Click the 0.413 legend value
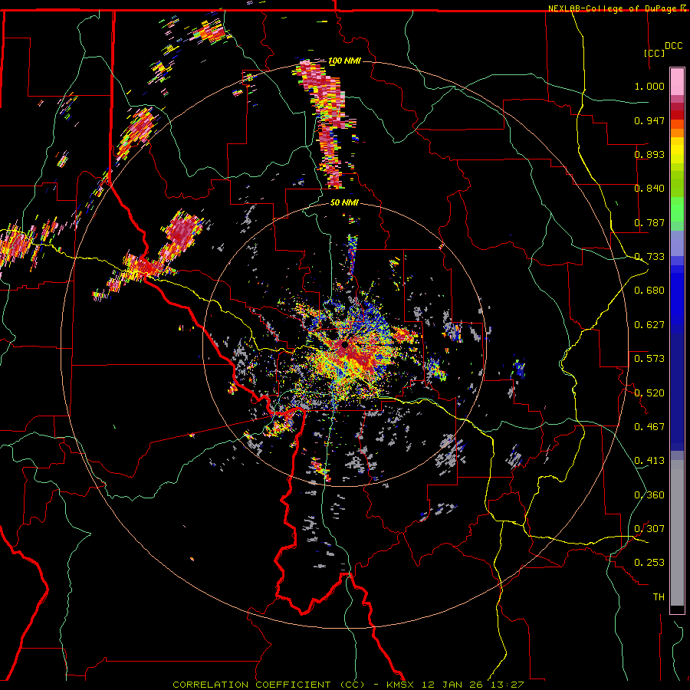Image resolution: width=690 pixels, height=690 pixels. tap(649, 461)
